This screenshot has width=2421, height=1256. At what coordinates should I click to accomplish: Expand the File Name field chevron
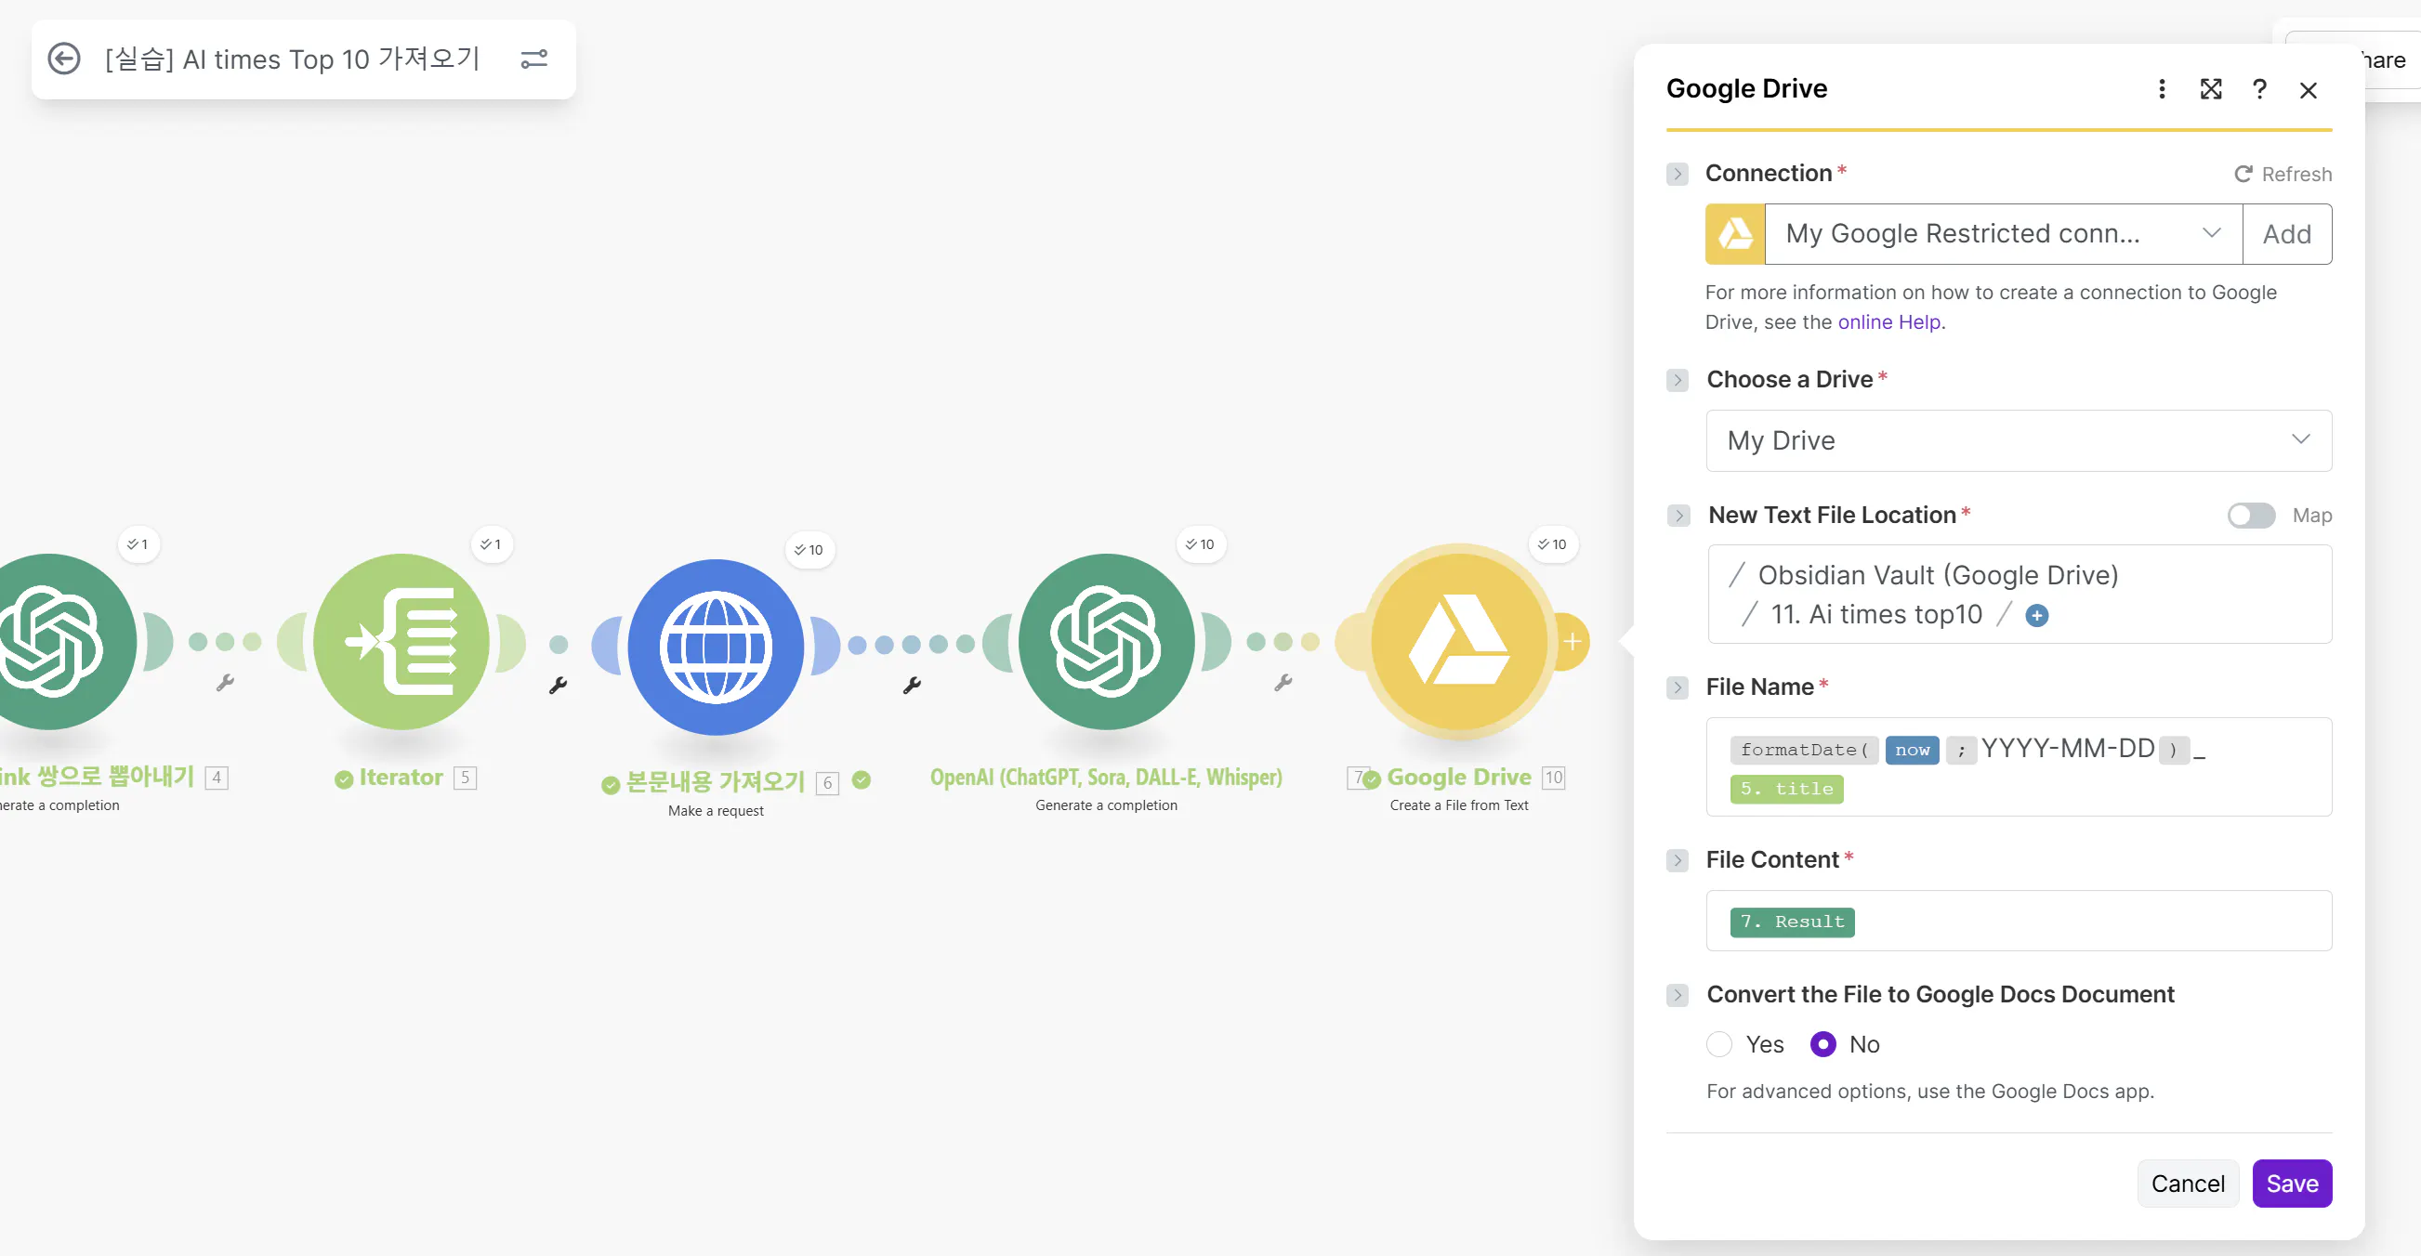pos(1678,687)
